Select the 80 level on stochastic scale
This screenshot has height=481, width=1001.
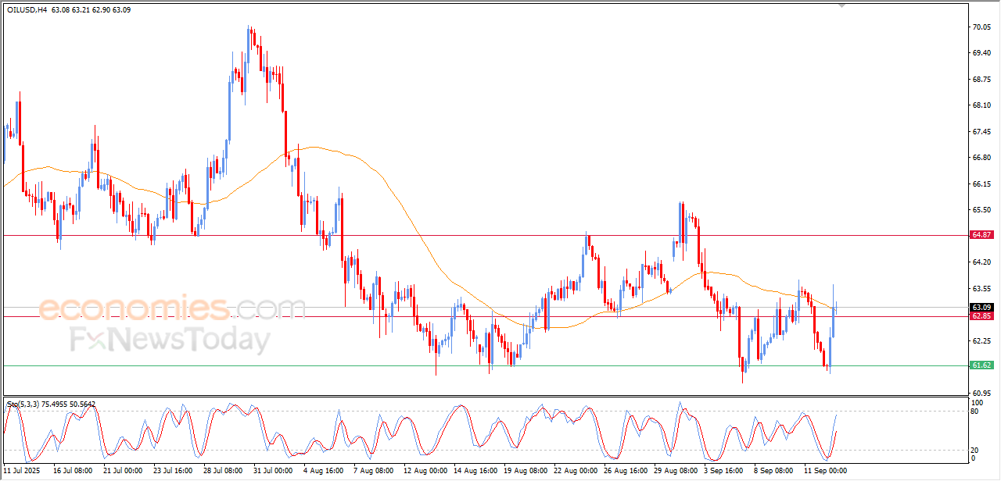pos(976,411)
